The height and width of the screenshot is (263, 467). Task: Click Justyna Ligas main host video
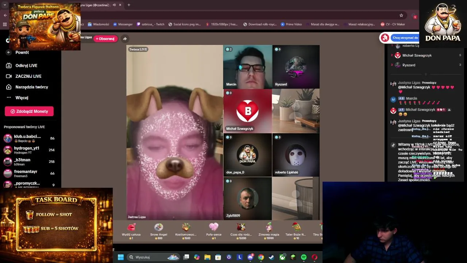point(175,133)
